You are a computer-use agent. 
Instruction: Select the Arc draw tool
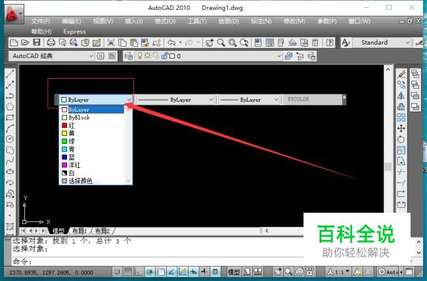[10, 128]
